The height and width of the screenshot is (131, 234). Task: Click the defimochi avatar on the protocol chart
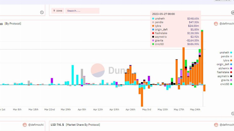(216, 24)
